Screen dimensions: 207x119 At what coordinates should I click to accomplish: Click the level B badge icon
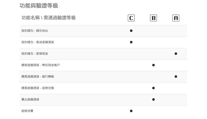154,18
